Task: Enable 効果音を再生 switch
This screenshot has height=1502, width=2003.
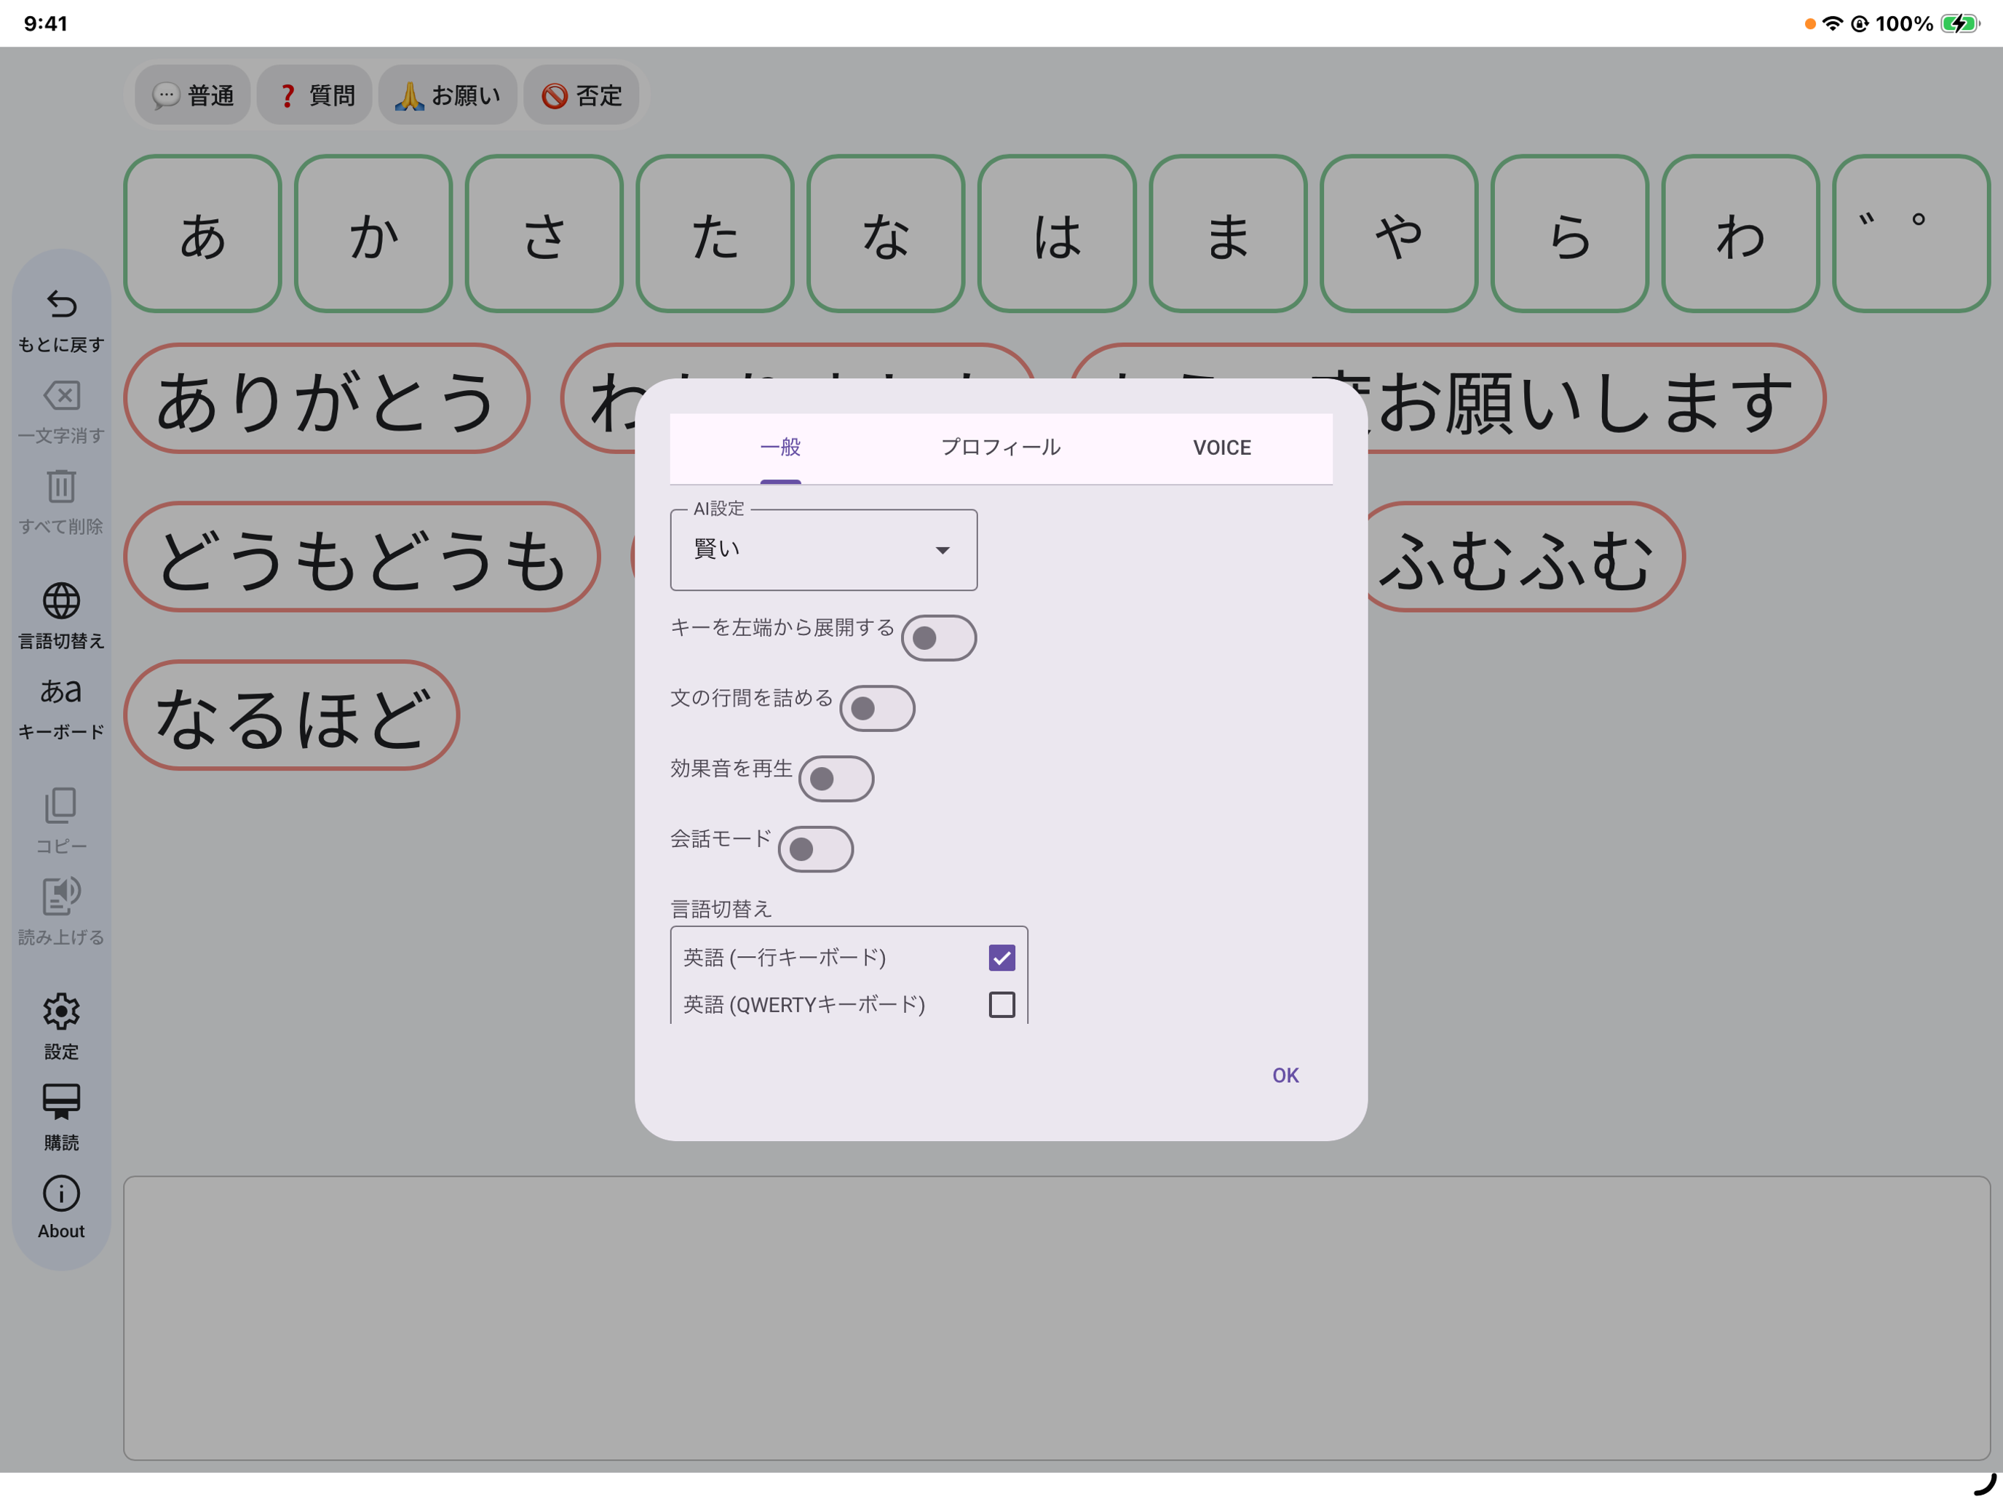Action: pyautogui.click(x=837, y=779)
